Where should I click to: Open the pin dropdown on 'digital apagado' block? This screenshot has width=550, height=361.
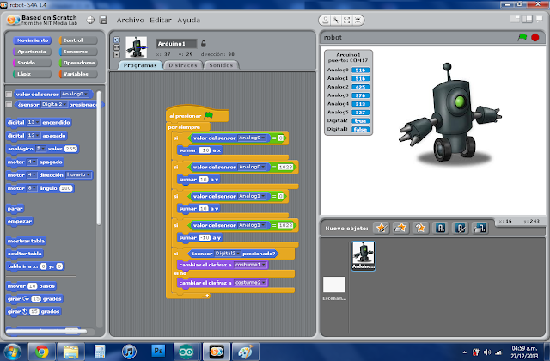34,136
